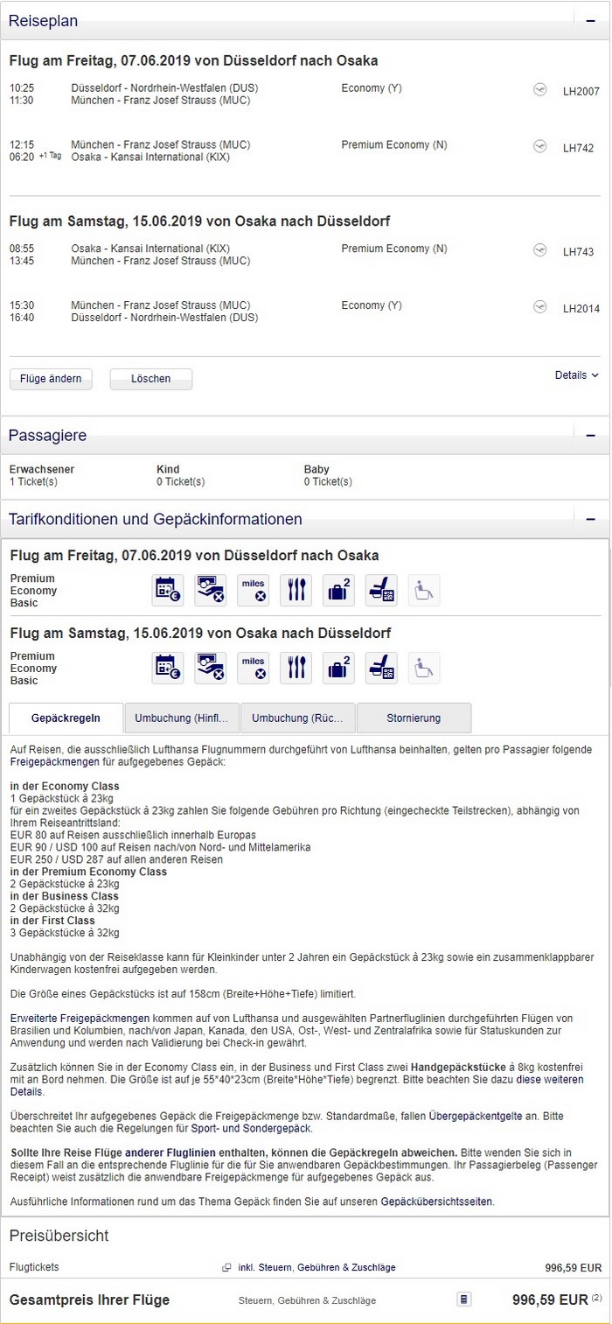Click rebooking calendar icon for return flight
612x1324 pixels.
(168, 669)
